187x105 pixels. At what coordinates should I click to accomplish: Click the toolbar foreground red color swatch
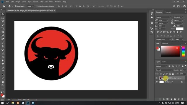[2, 95]
